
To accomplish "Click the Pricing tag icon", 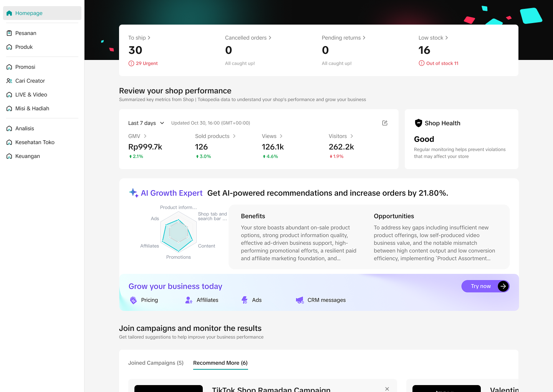I will 133,300.
